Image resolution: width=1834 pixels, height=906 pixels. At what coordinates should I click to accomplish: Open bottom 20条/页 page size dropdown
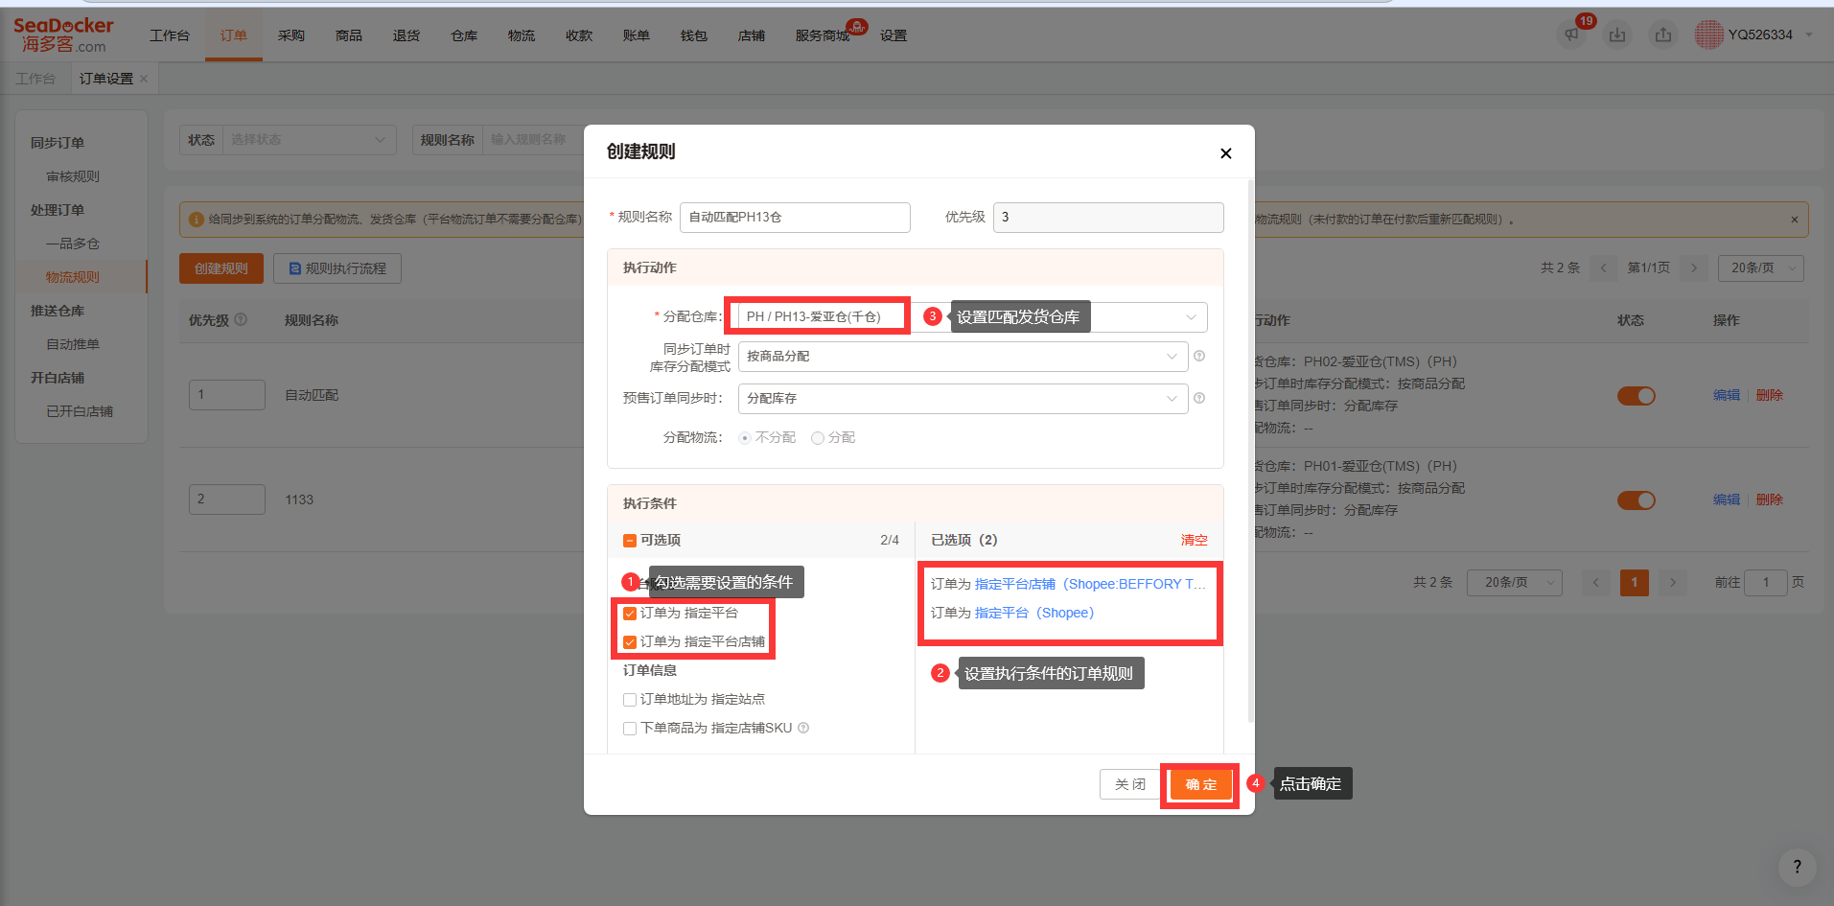1514,582
